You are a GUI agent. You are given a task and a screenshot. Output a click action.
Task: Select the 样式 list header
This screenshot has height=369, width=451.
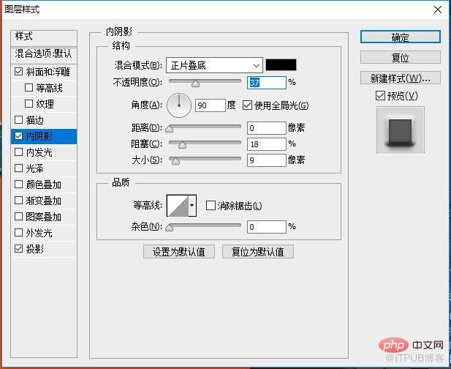pos(44,38)
